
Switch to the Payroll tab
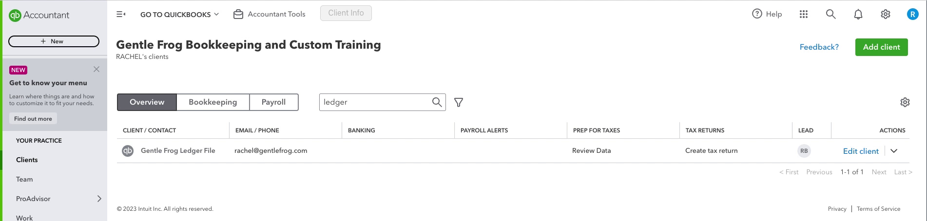(x=274, y=102)
